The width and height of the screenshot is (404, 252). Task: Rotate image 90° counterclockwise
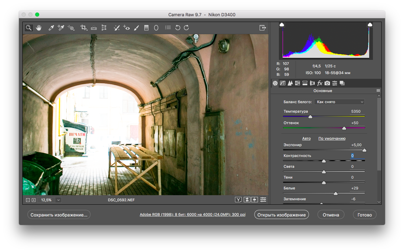click(177, 28)
